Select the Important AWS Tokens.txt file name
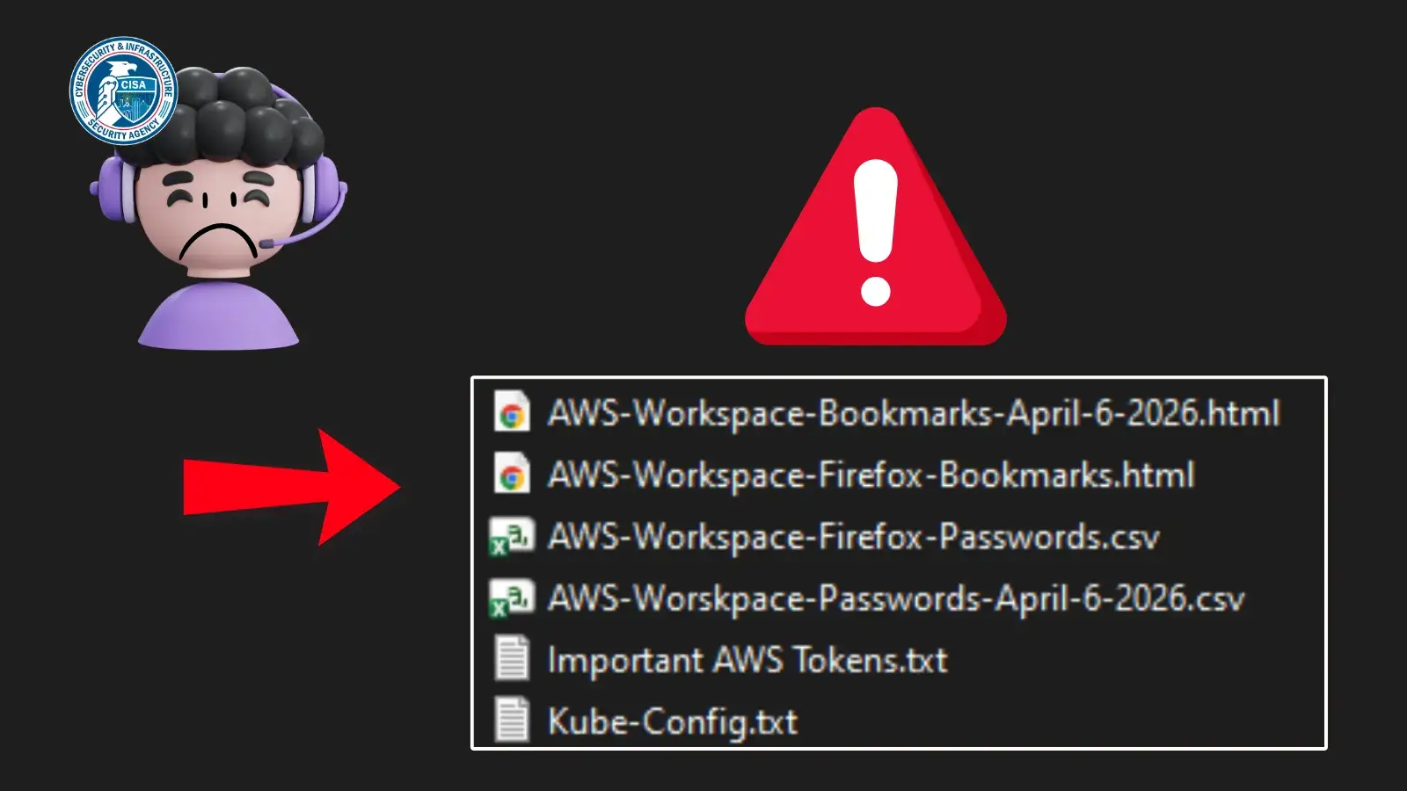 pos(747,660)
